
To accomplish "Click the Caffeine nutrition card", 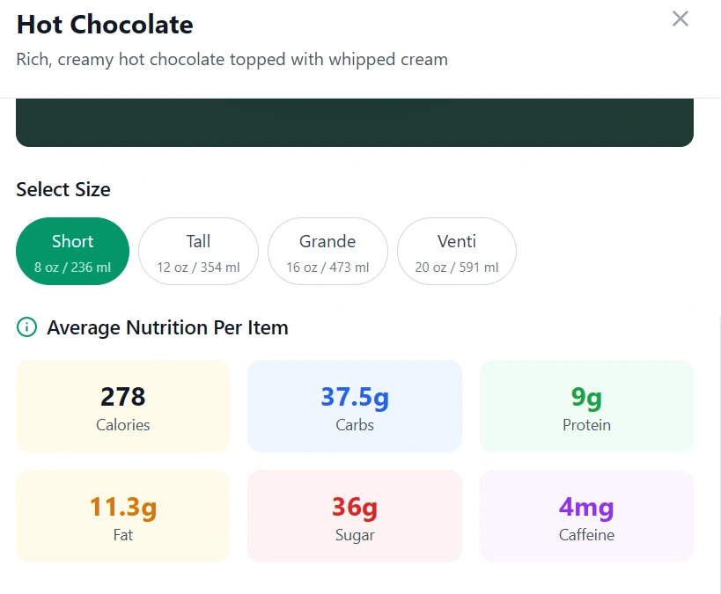I will [x=586, y=516].
